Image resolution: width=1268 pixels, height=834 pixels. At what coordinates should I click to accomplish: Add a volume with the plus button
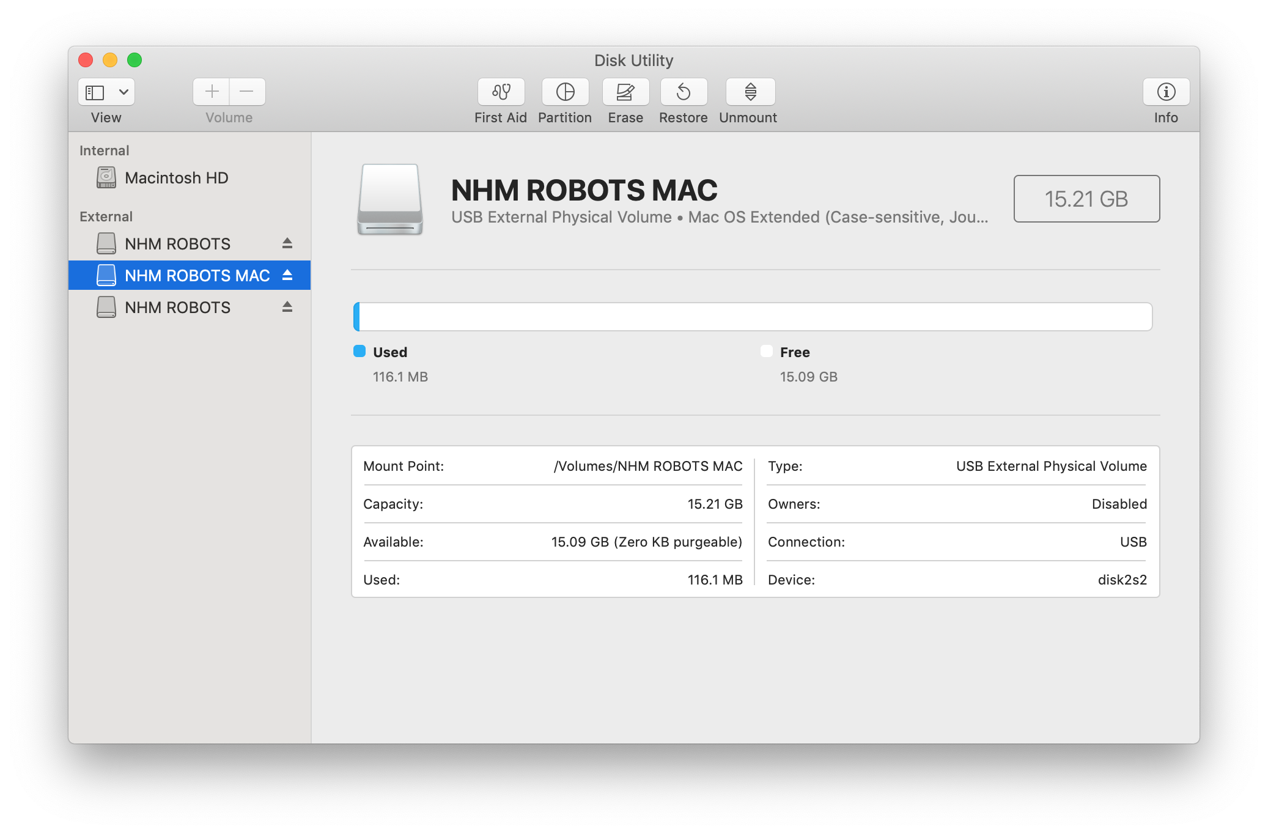click(x=212, y=92)
